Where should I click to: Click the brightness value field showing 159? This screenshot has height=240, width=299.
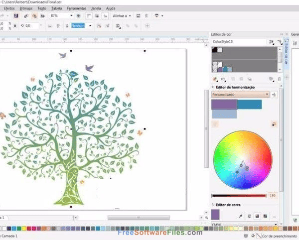click(x=273, y=196)
